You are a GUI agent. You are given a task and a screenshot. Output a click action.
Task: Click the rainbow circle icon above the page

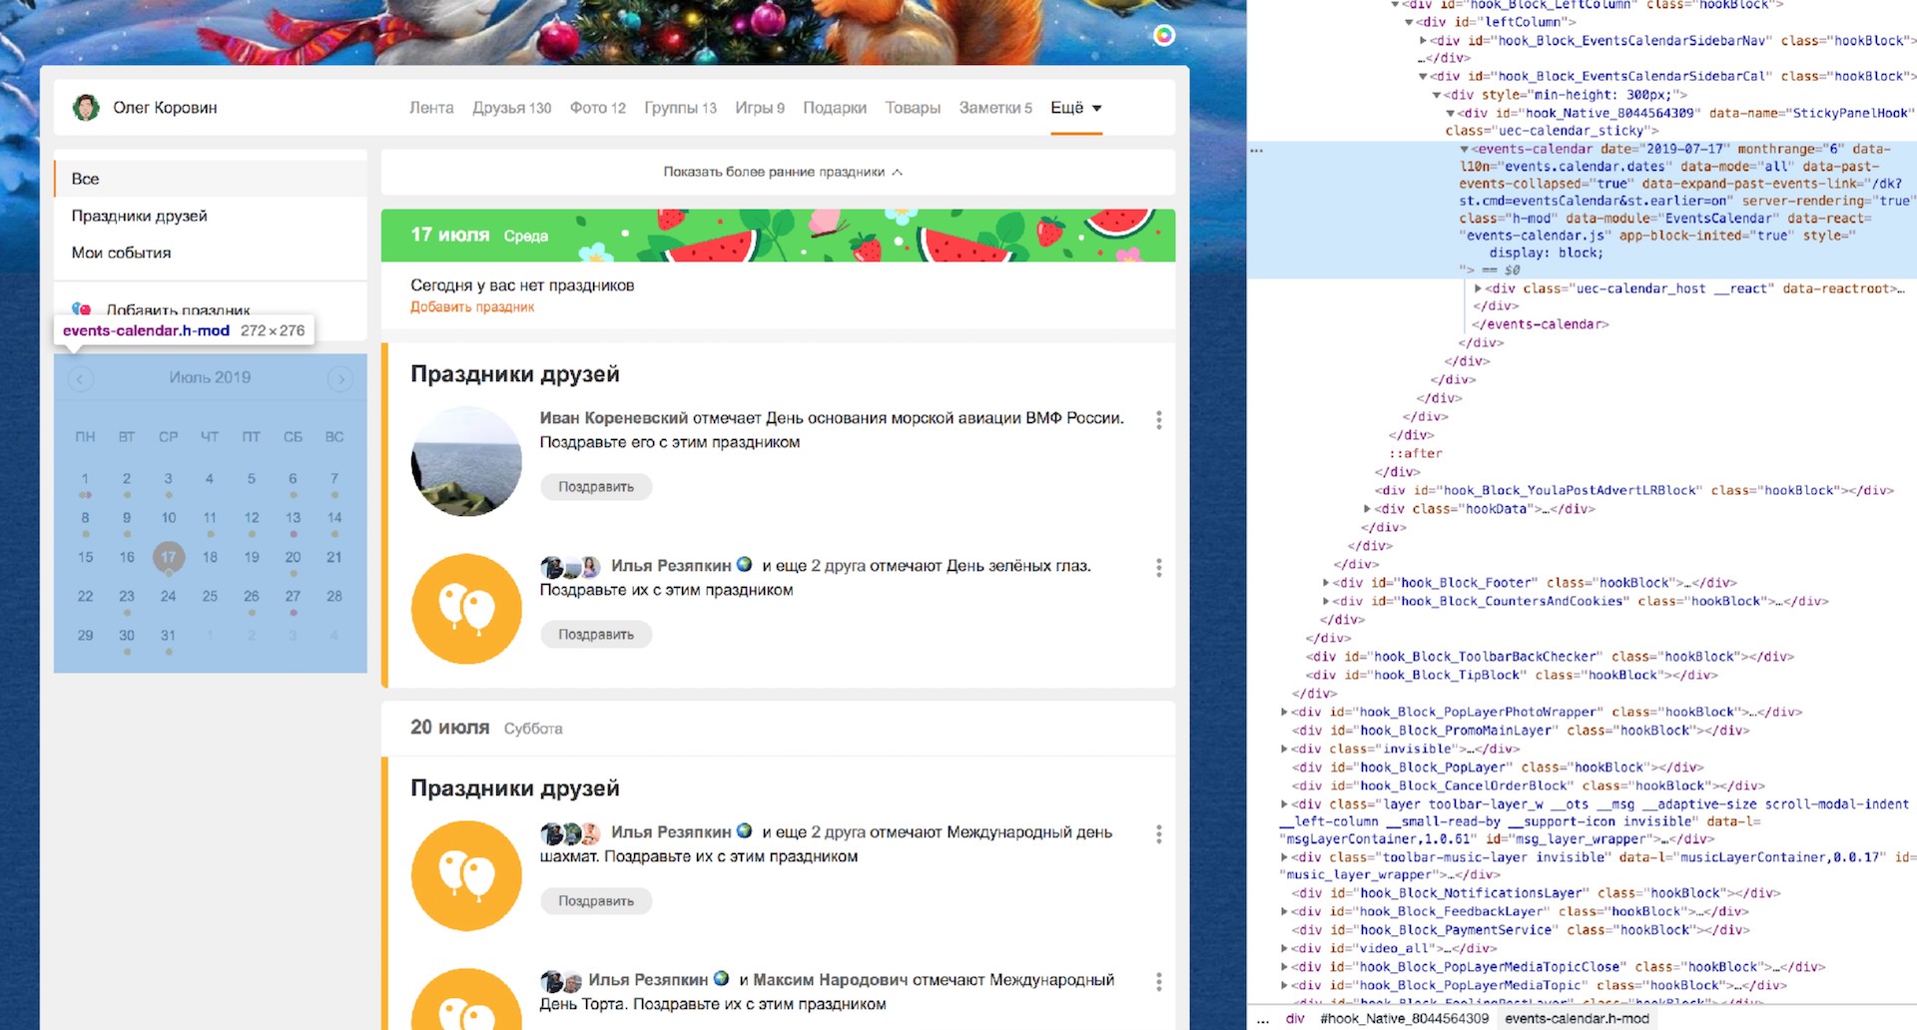1163,36
